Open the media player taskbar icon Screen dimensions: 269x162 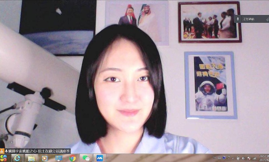[x=44, y=158]
